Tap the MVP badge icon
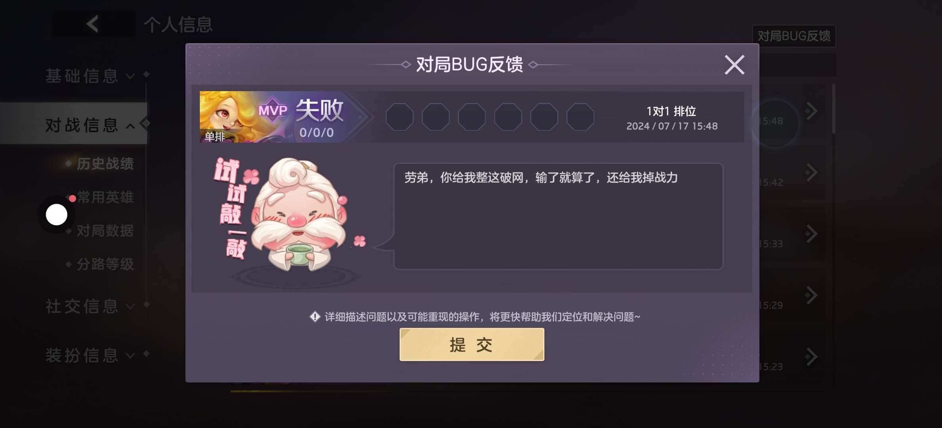The width and height of the screenshot is (942, 428). coord(272,109)
